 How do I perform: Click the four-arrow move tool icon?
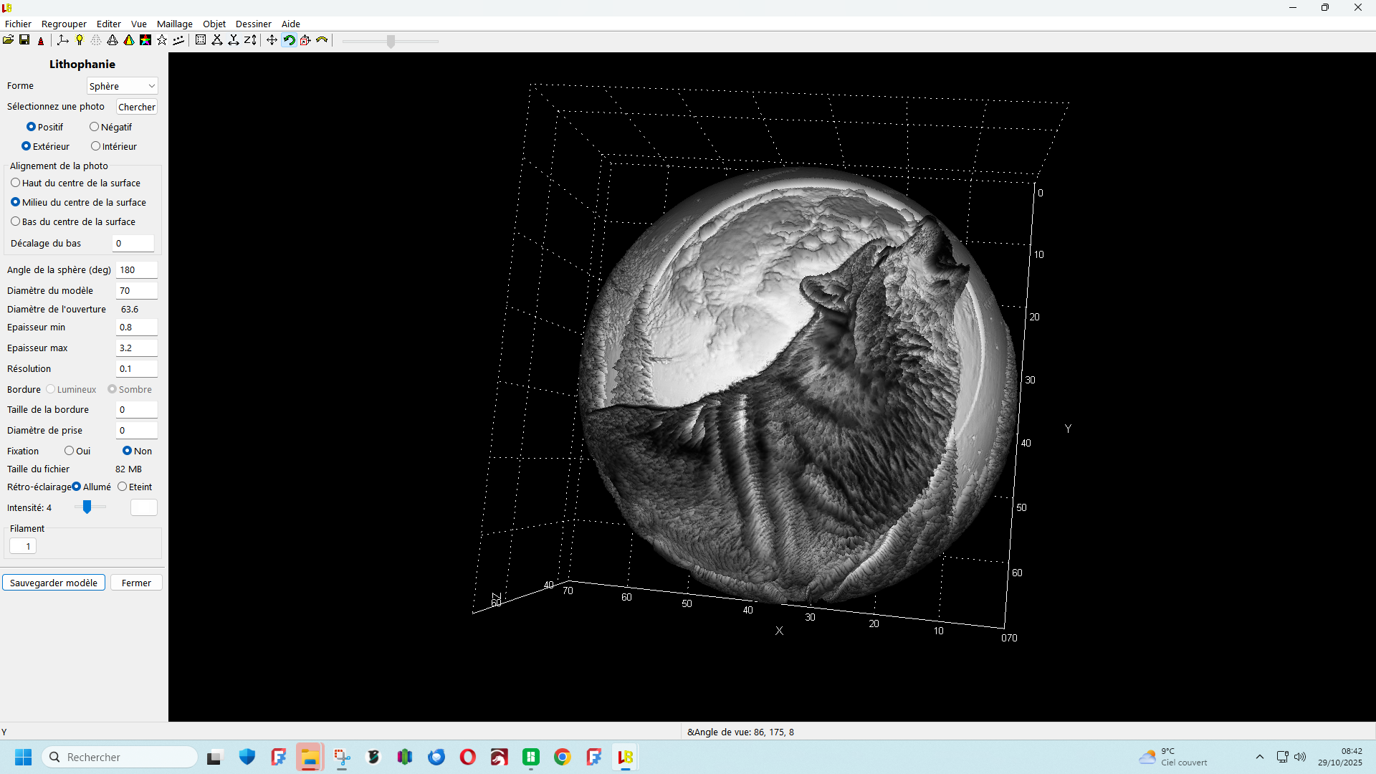tap(272, 40)
